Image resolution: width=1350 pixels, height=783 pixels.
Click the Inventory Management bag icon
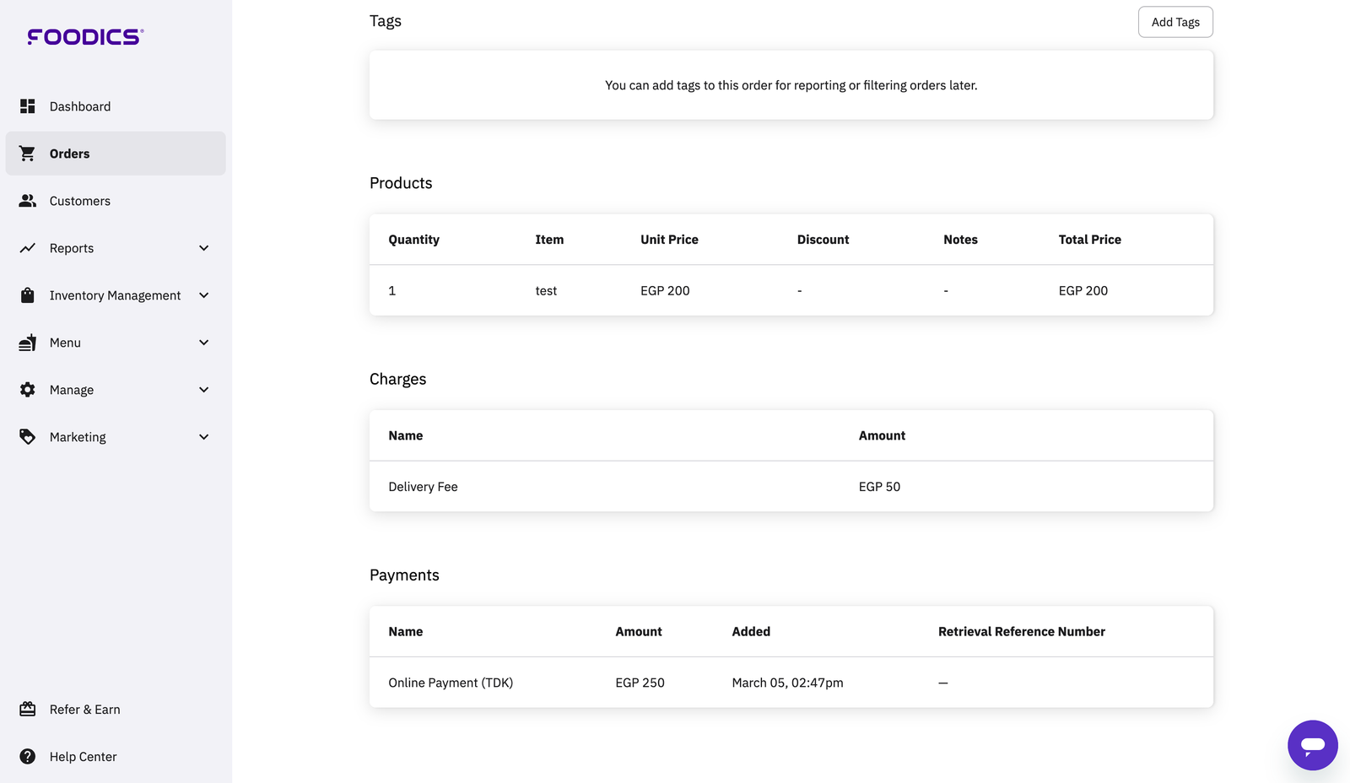click(x=28, y=295)
